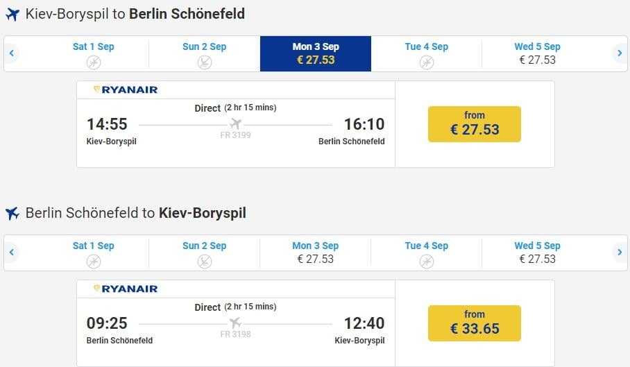Show earlier return dates with left chevron
The width and height of the screenshot is (630, 367).
coord(12,252)
